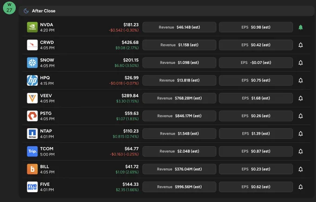Click NTAP EPS $1.39 estimate box
This screenshot has width=316, height=202.
click(x=256, y=134)
